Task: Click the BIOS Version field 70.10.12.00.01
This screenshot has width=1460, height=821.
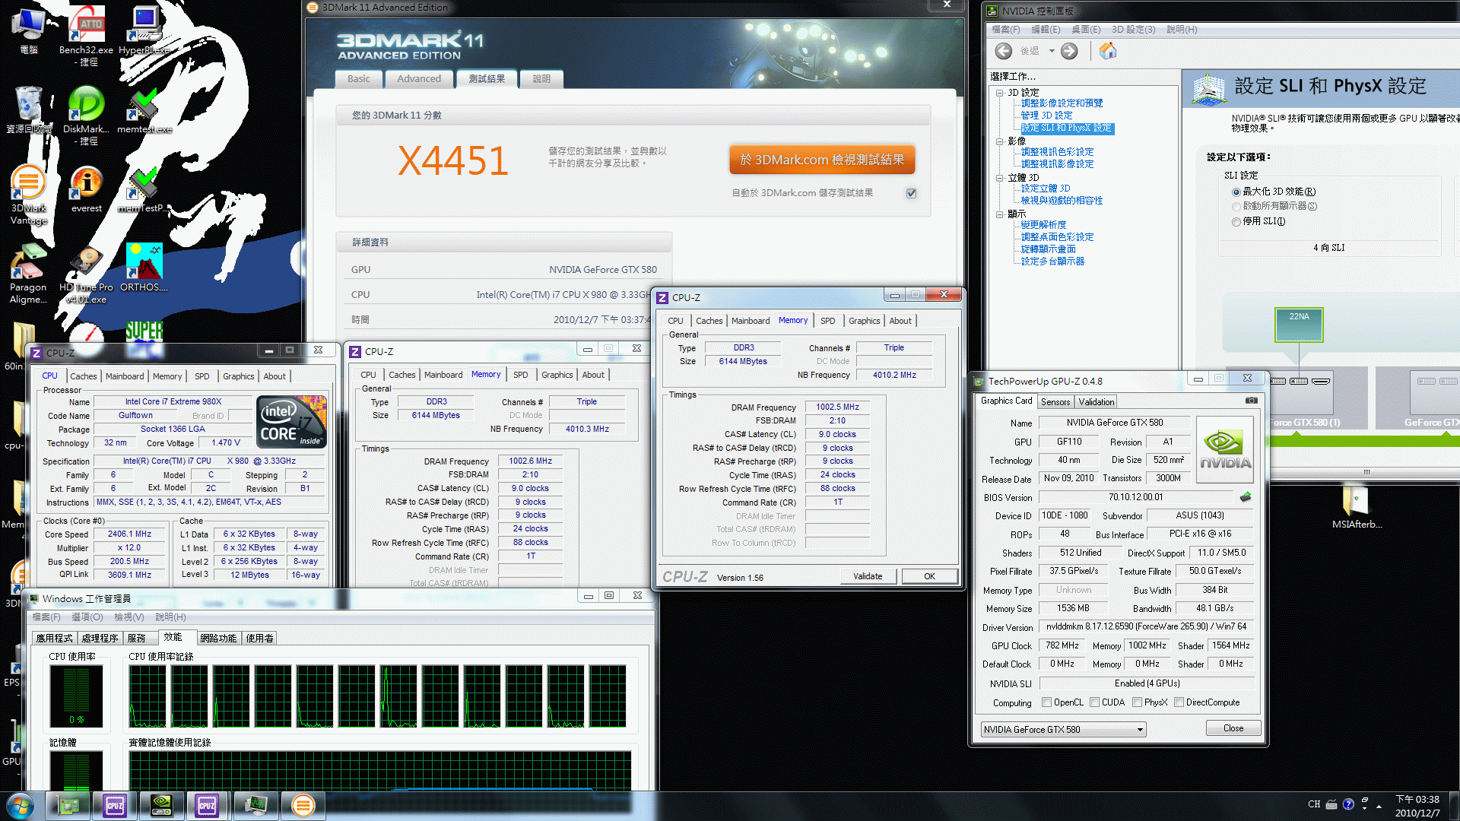Action: click(1135, 497)
